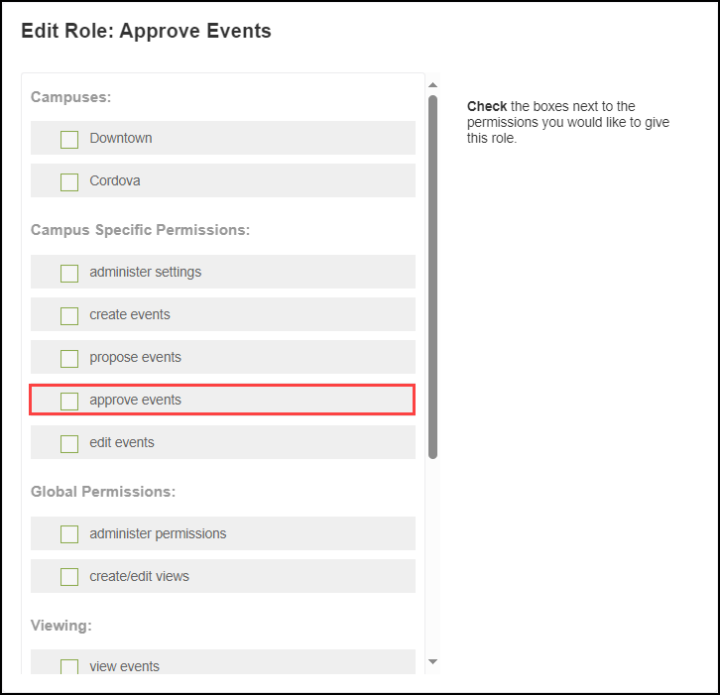Click the scrollbar down arrow
This screenshot has height=695, width=720.
coord(432,661)
